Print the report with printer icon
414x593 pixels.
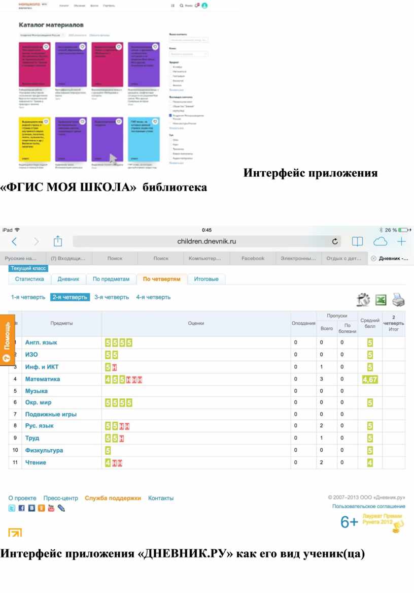point(399,300)
